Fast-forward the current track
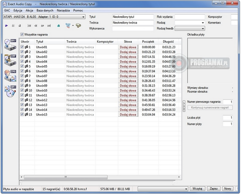The image size is (241, 195). click(x=43, y=26)
